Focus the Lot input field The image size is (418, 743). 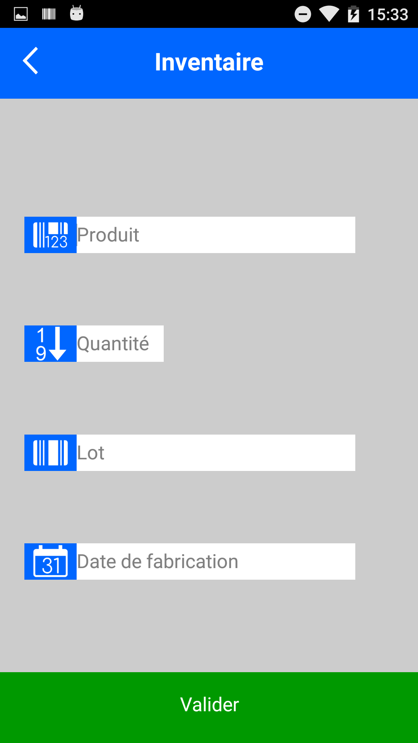(x=216, y=453)
